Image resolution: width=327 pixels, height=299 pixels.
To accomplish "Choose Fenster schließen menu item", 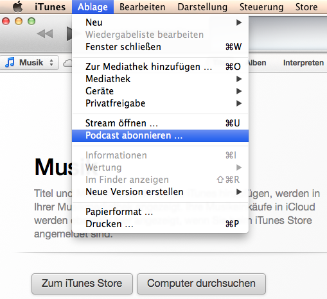I will point(160,47).
